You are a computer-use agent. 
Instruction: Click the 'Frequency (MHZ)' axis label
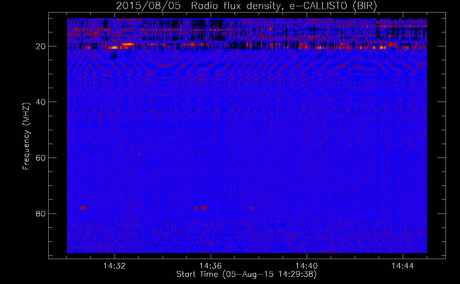pos(26,136)
